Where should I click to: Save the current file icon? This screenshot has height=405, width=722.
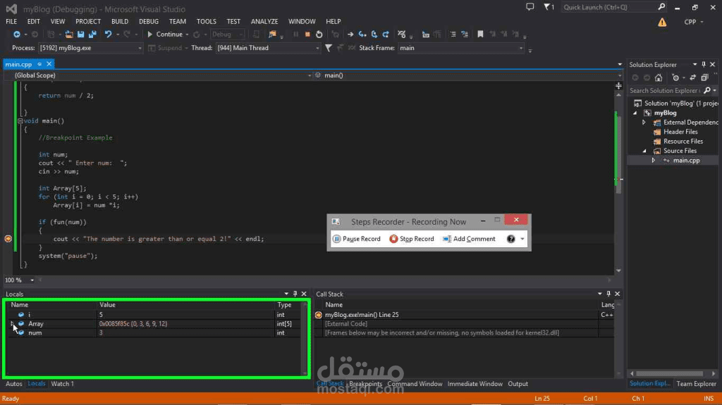80,34
